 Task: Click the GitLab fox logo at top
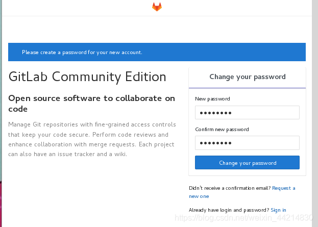click(157, 7)
